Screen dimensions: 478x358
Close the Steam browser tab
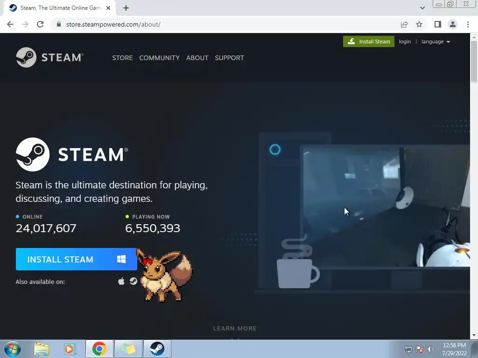[x=108, y=8]
